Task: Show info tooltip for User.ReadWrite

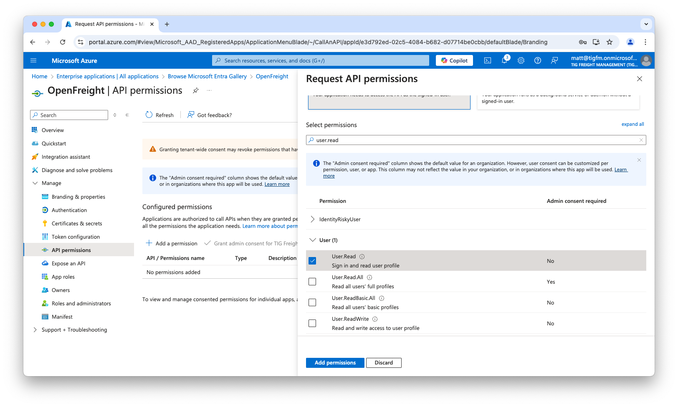Action: coord(375,319)
